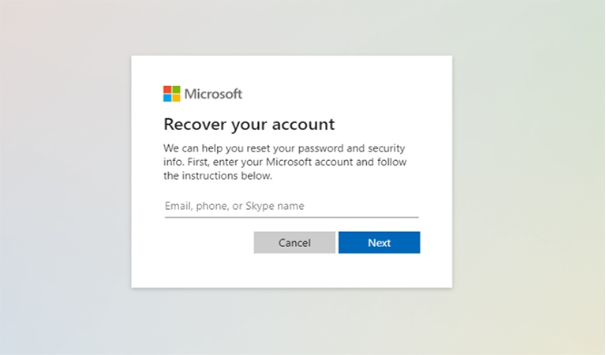Click the word 'Skype' in the placeholder
The height and width of the screenshot is (355, 606).
pos(260,206)
